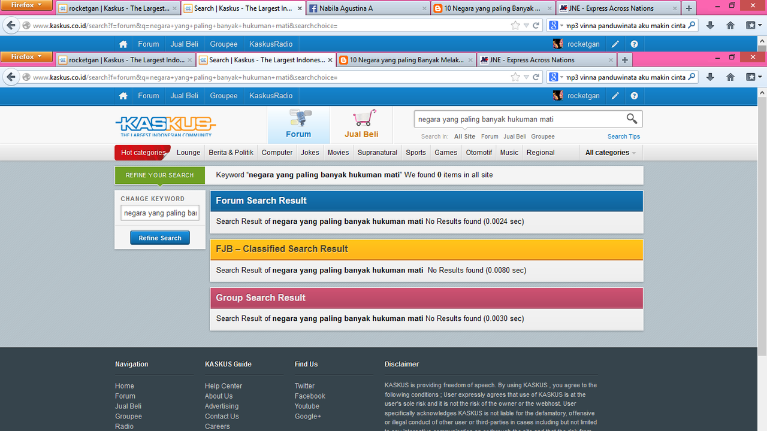The image size is (767, 431).
Task: Click help question mark in back window
Action: [634, 44]
